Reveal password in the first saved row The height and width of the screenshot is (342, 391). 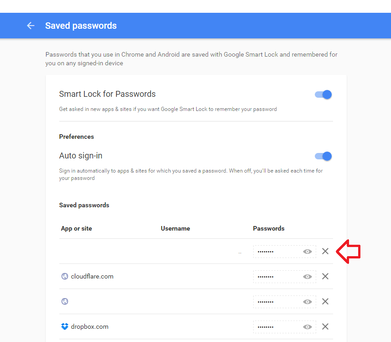[307, 252]
